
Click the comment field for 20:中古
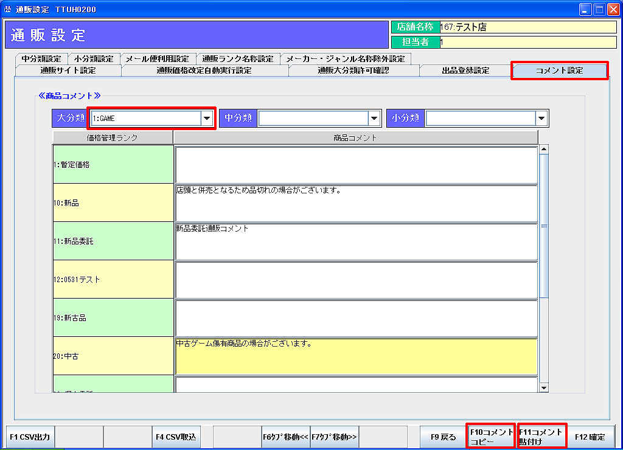point(356,356)
